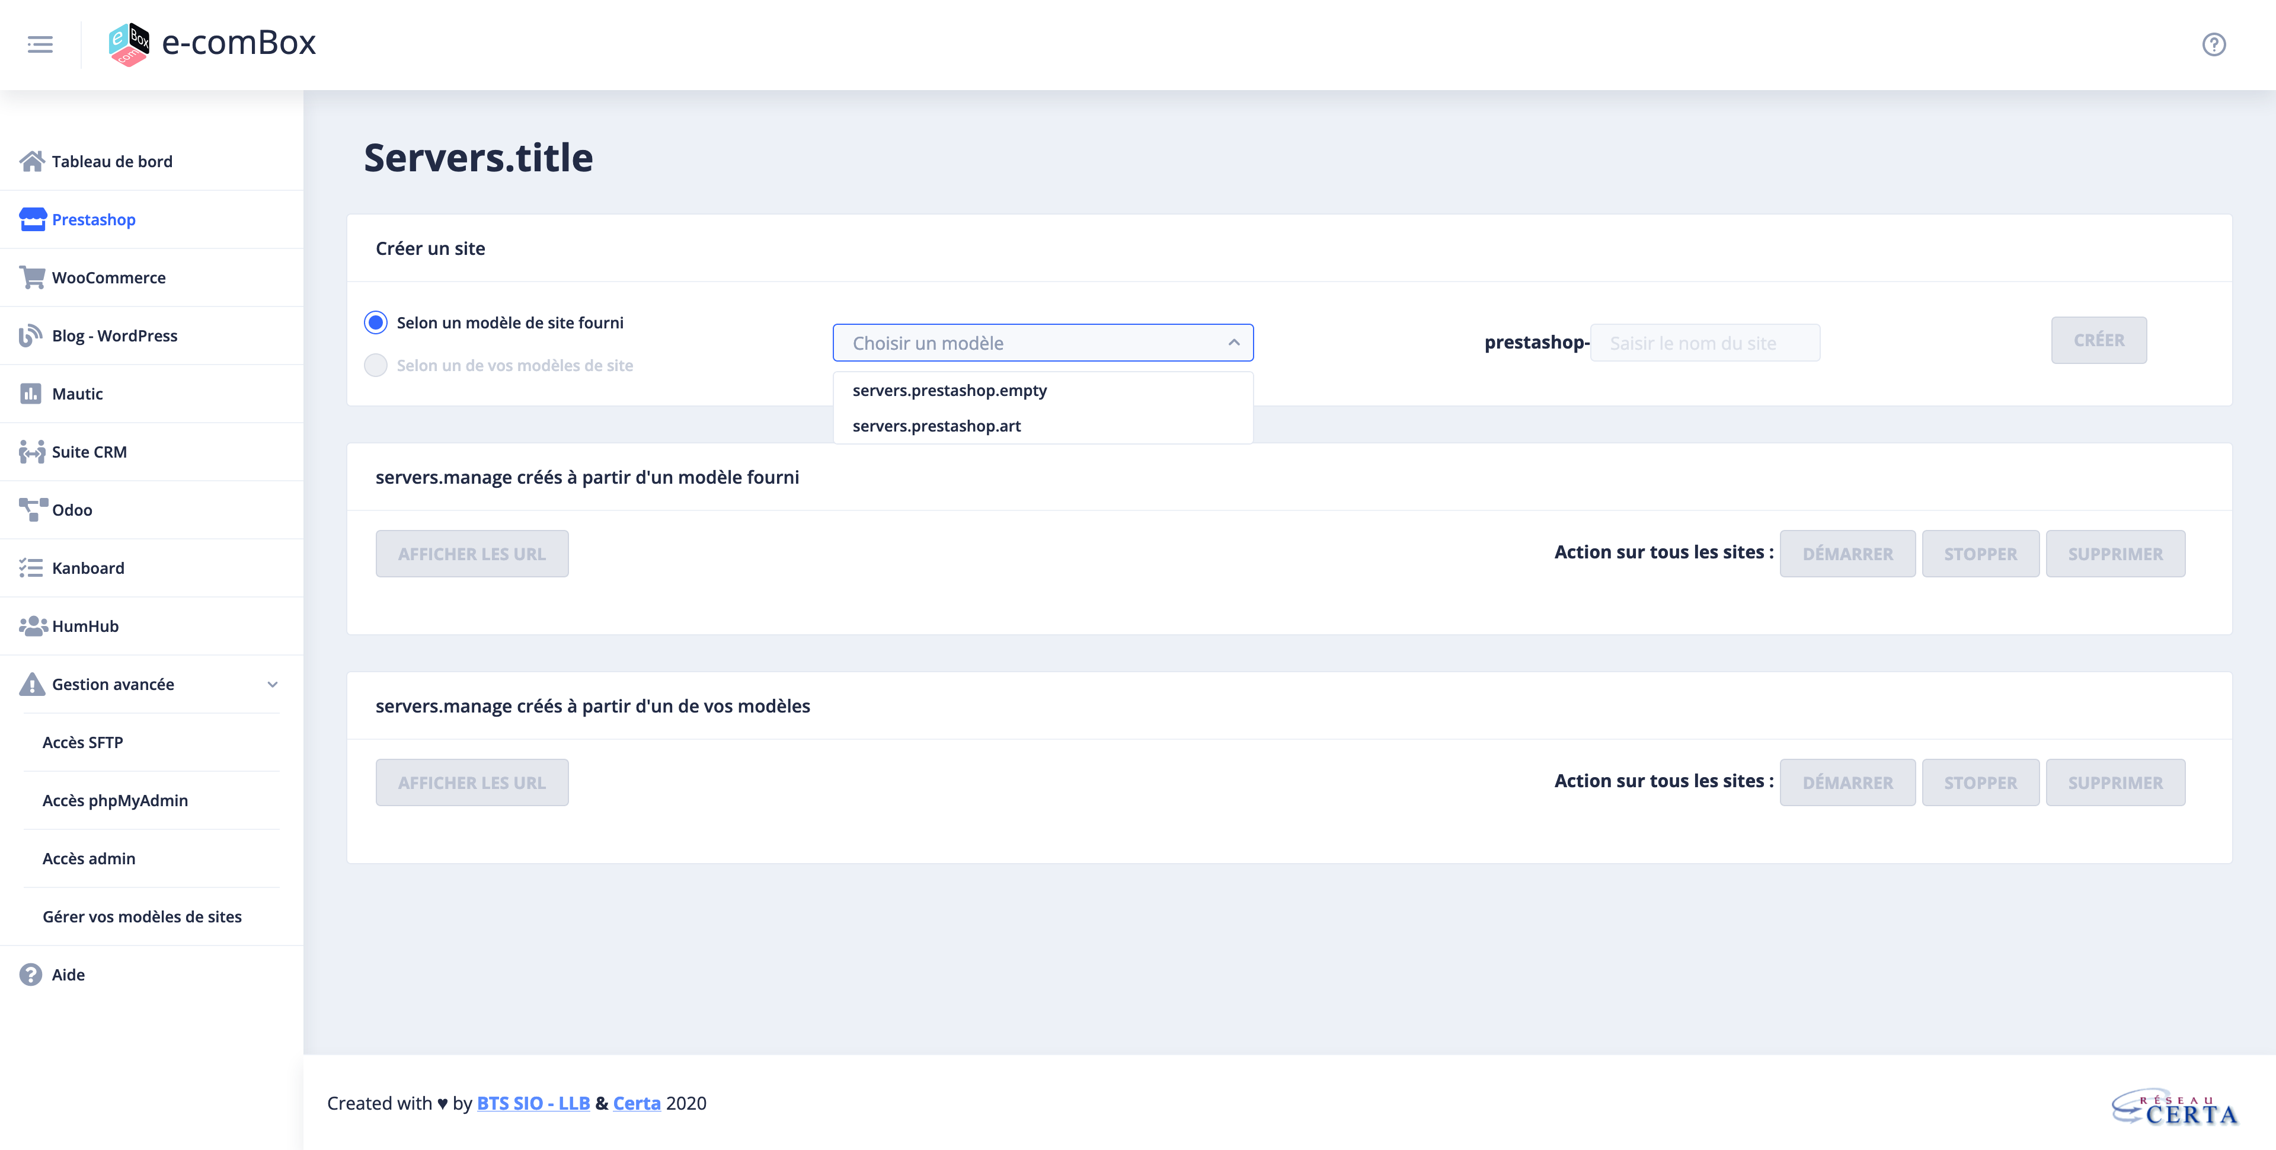
Task: Open Kanboard menu item
Action: (x=151, y=567)
